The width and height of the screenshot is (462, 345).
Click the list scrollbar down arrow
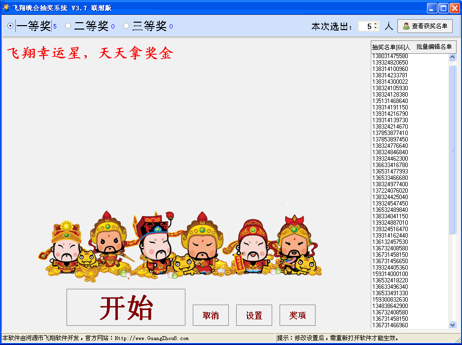tap(452, 325)
